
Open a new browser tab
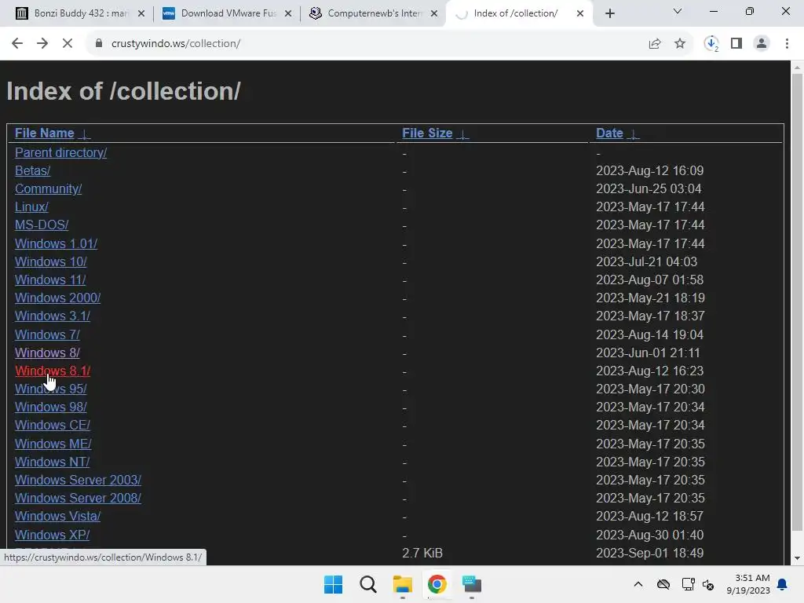coord(609,13)
